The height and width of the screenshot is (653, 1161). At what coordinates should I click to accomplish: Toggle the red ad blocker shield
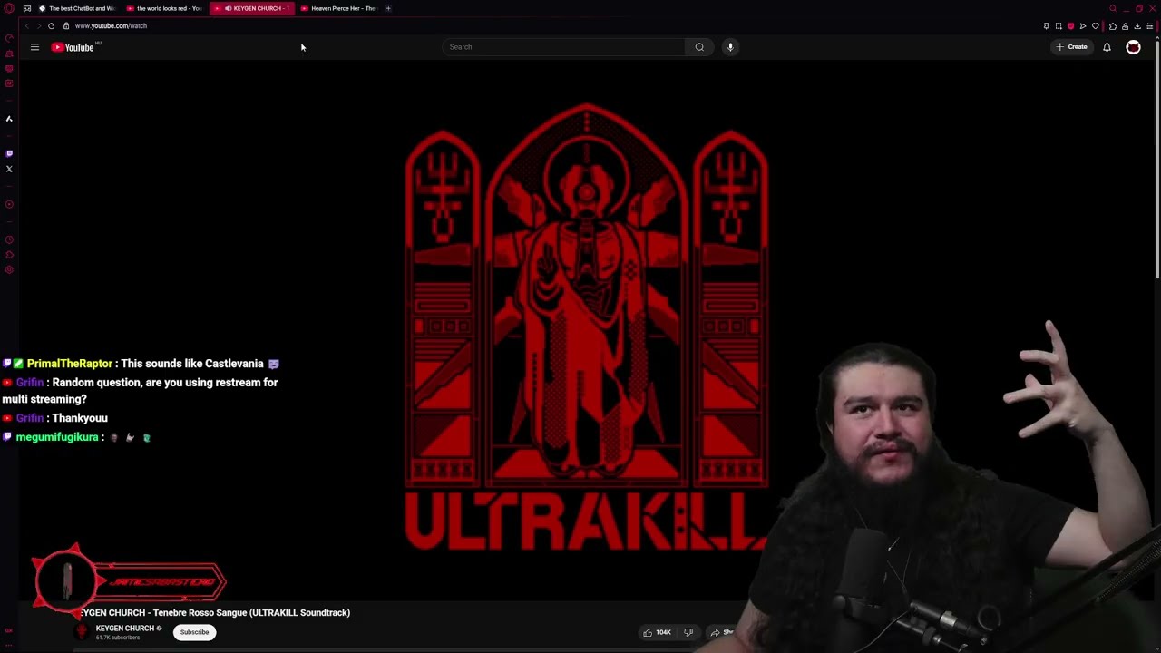1070,26
